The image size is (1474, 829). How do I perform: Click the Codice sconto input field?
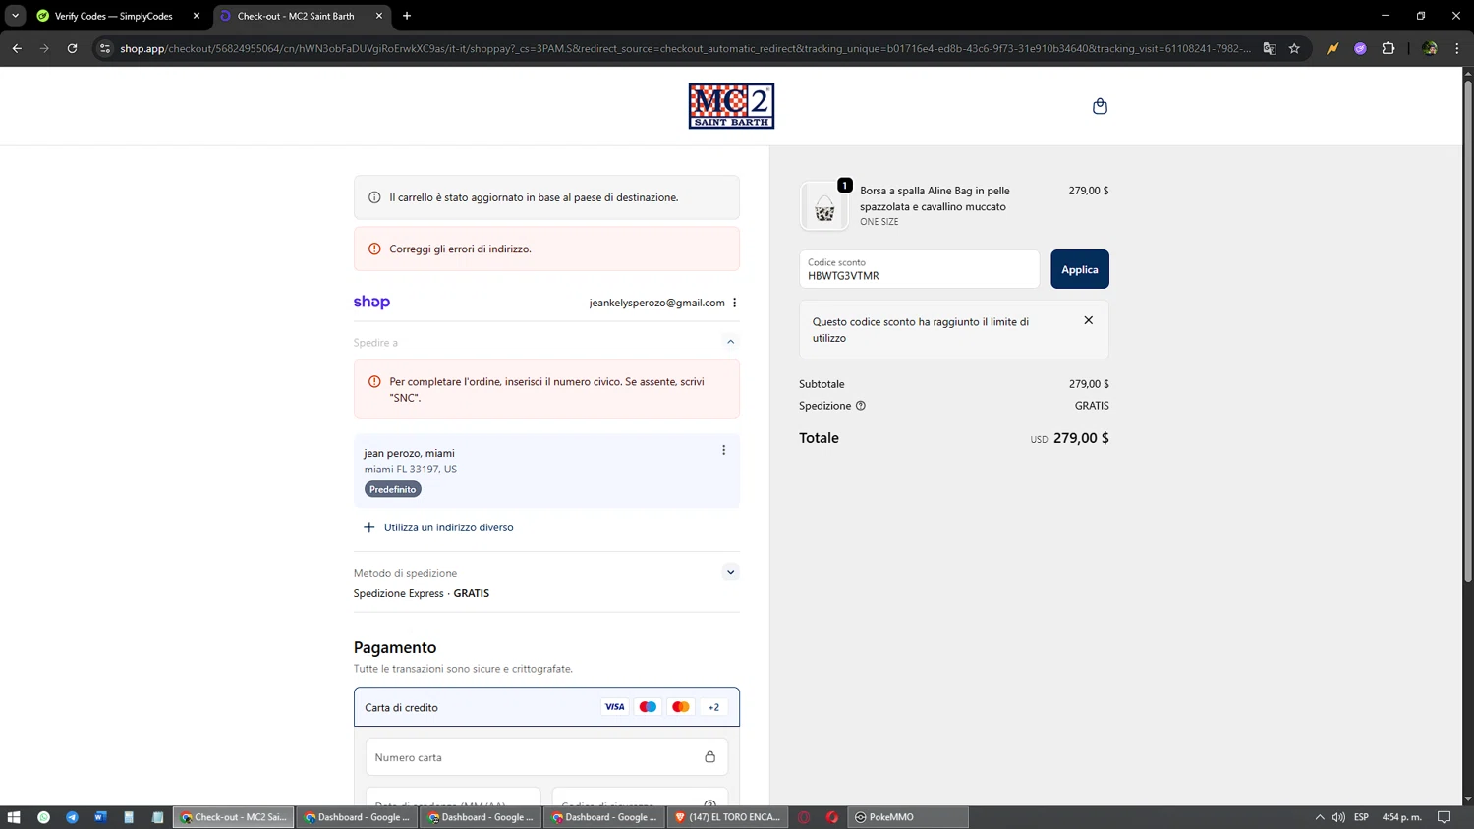[x=919, y=269]
